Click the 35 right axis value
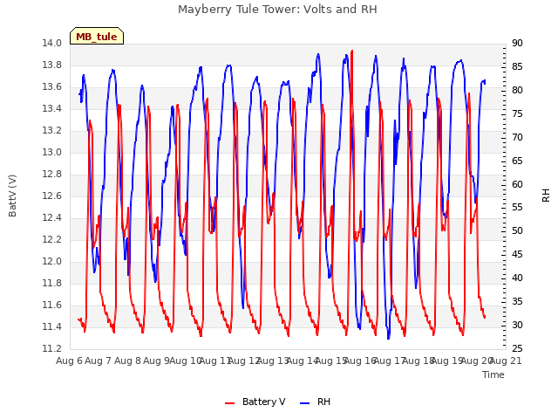 coord(517,301)
